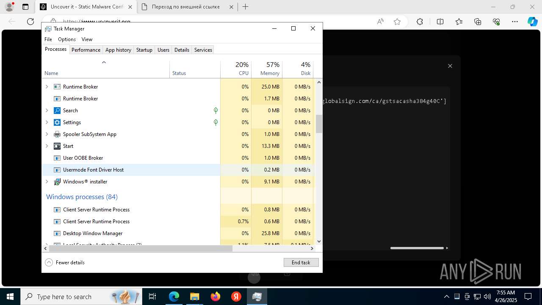Image resolution: width=542 pixels, height=305 pixels.
Task: Select the Usermode Font Driver Host icon
Action: (57, 169)
